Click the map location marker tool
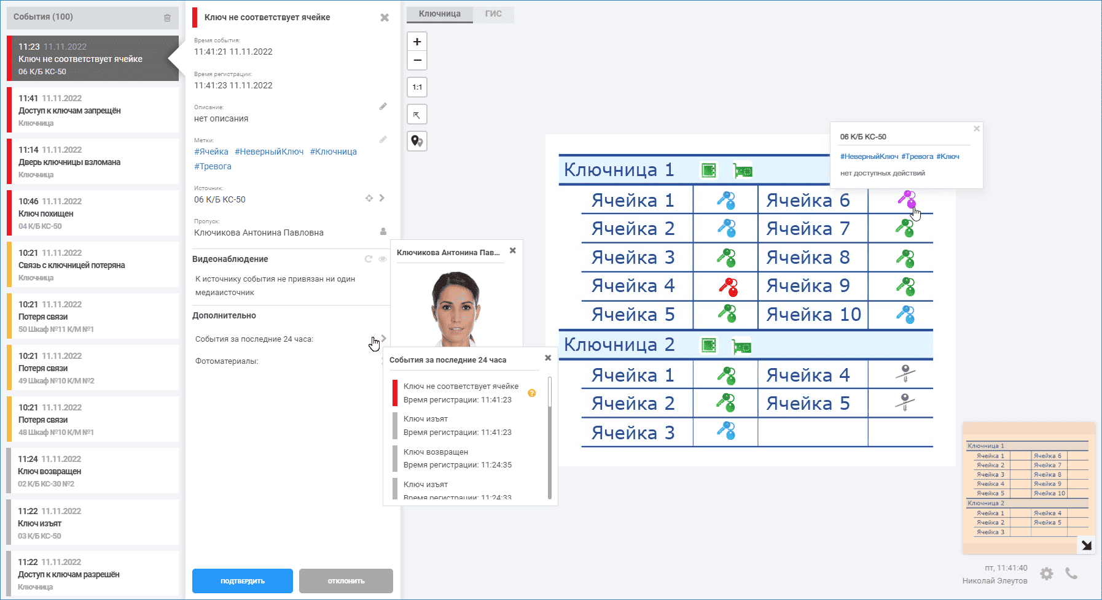The height and width of the screenshot is (600, 1102). 417,141
